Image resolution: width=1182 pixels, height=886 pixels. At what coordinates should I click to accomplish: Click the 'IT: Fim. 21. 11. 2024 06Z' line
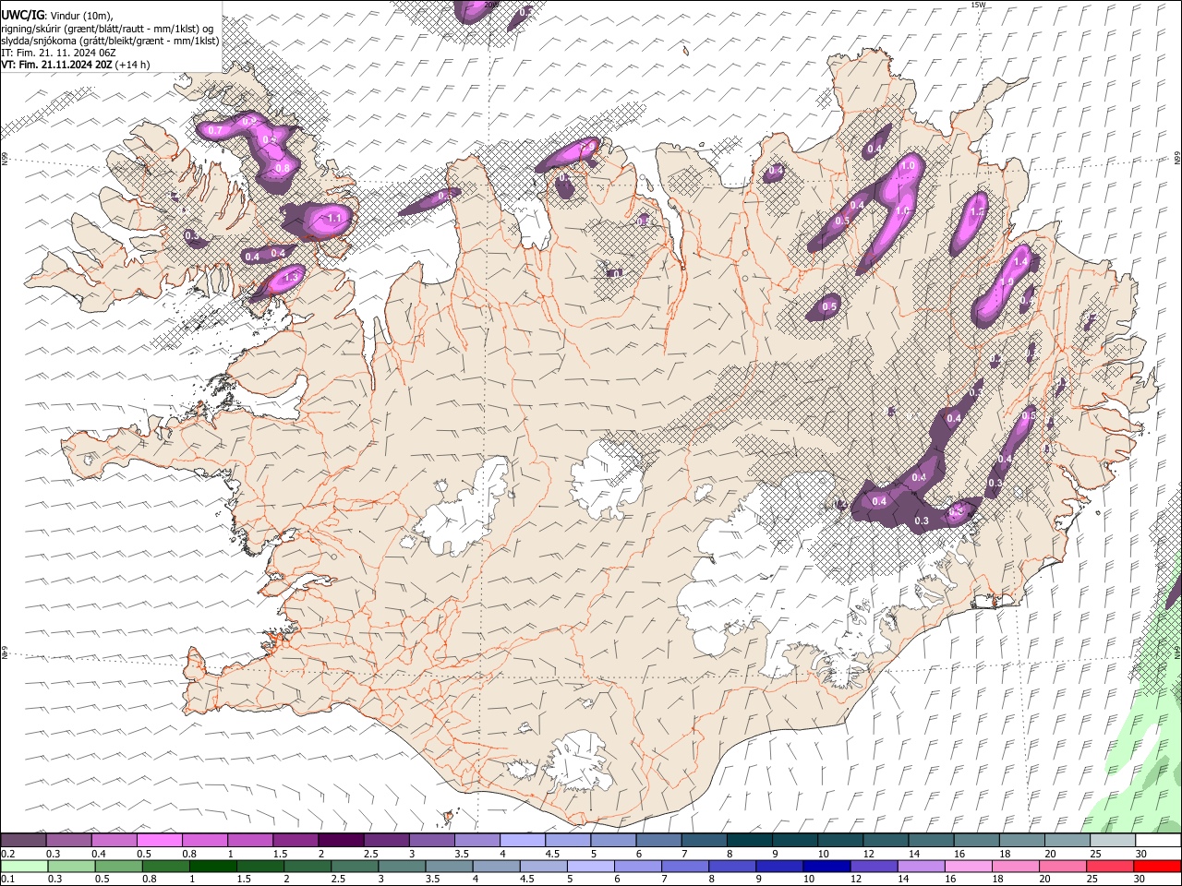click(58, 53)
